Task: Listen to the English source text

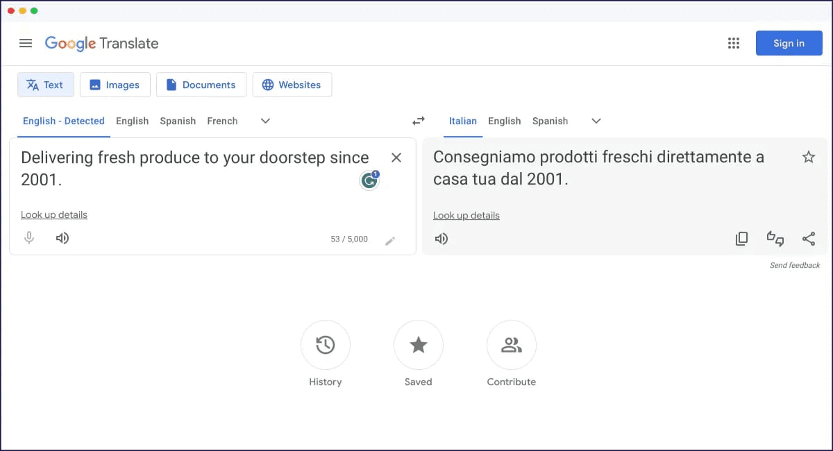Action: pyautogui.click(x=62, y=237)
